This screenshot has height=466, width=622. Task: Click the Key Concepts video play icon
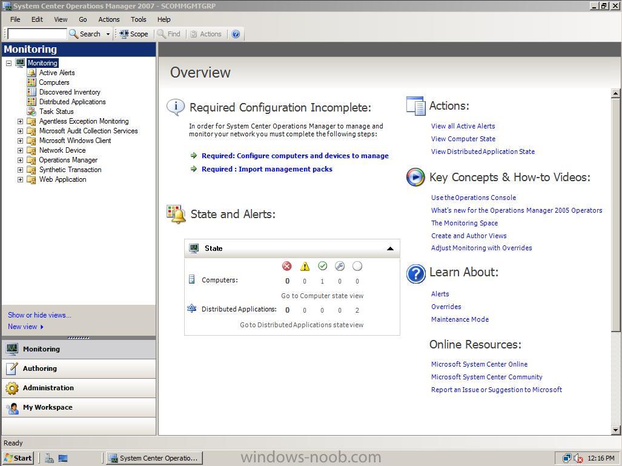click(415, 177)
